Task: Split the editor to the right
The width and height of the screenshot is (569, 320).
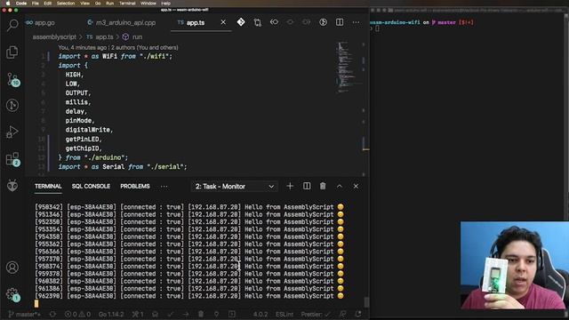Action: coord(340,22)
